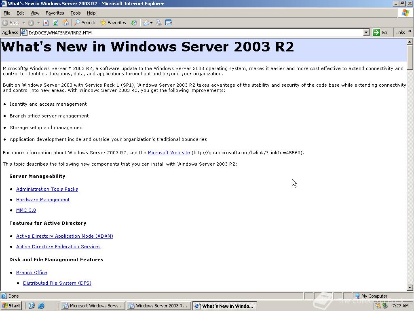This screenshot has width=414, height=311.
Task: Click the Go button
Action: (380, 32)
